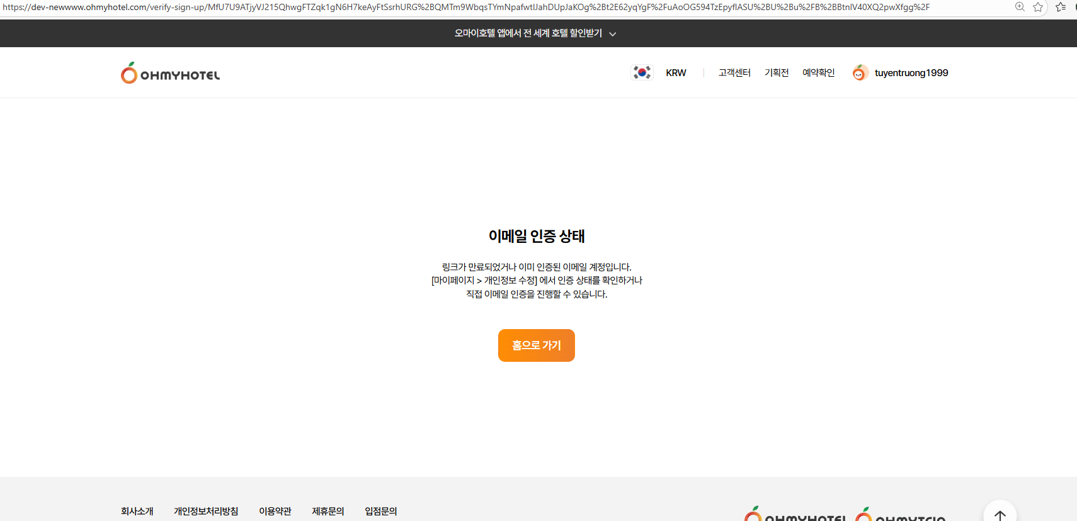This screenshot has height=521, width=1077.
Task: Click the browser address bar URL
Action: (466, 7)
